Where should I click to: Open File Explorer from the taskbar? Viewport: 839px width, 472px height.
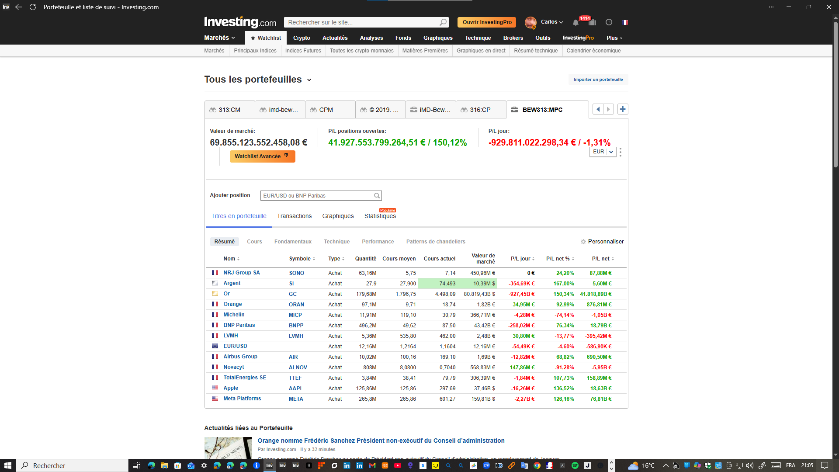pos(164,465)
